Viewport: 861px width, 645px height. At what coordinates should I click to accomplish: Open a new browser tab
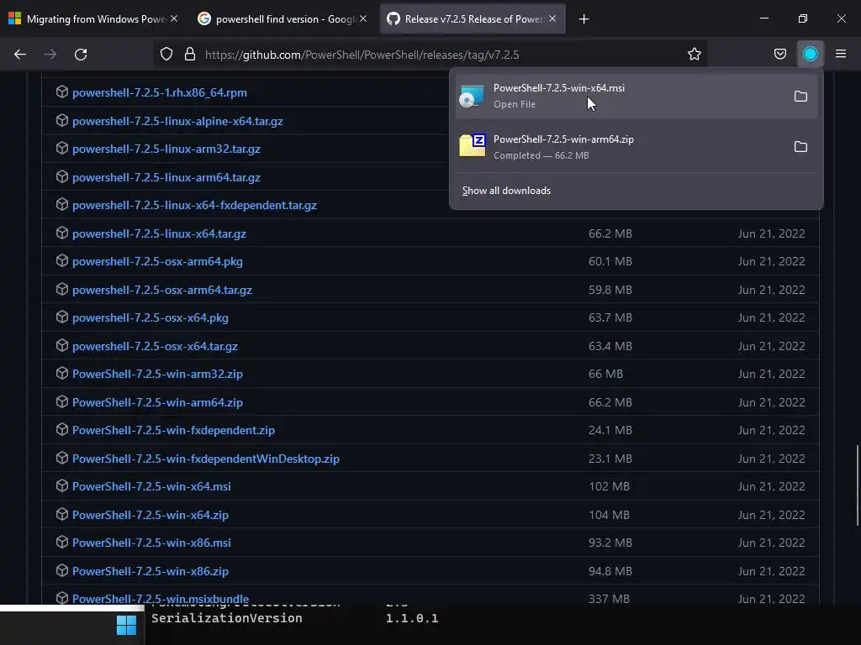584,19
